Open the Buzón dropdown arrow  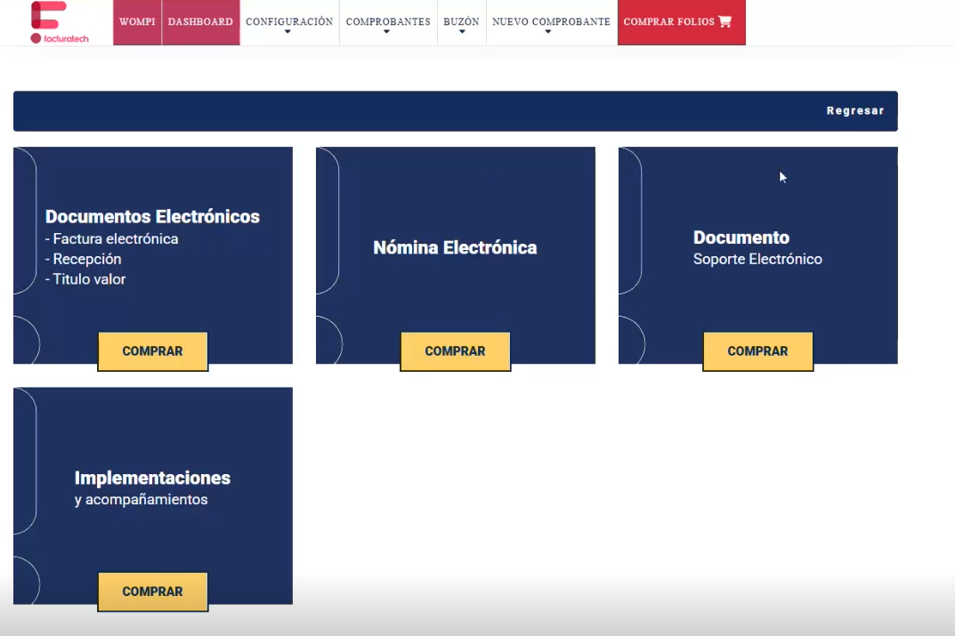[461, 32]
